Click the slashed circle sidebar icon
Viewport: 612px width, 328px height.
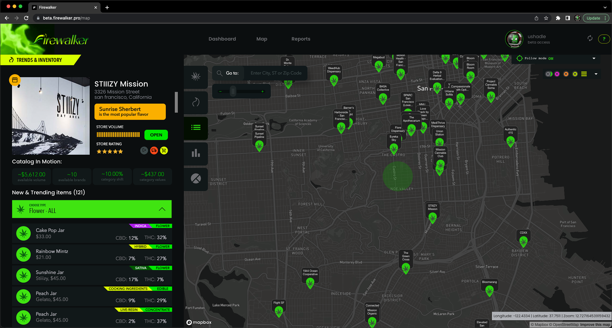pyautogui.click(x=196, y=178)
